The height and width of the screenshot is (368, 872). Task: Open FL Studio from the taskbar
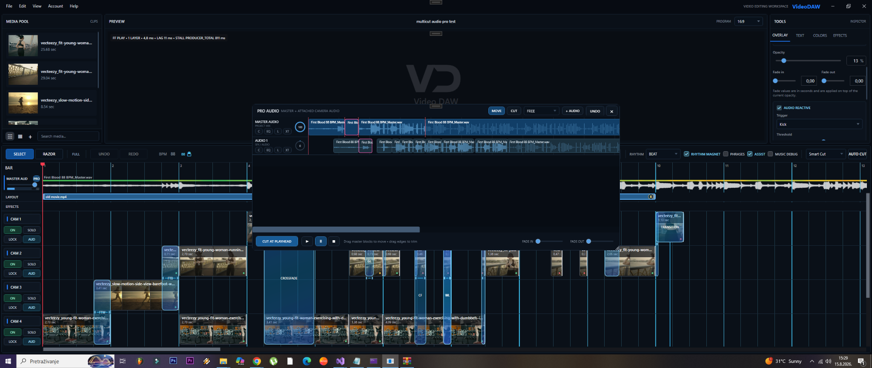140,361
